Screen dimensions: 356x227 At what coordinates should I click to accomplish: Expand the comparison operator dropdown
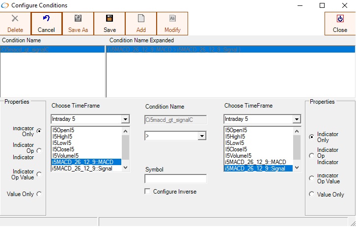(202, 136)
